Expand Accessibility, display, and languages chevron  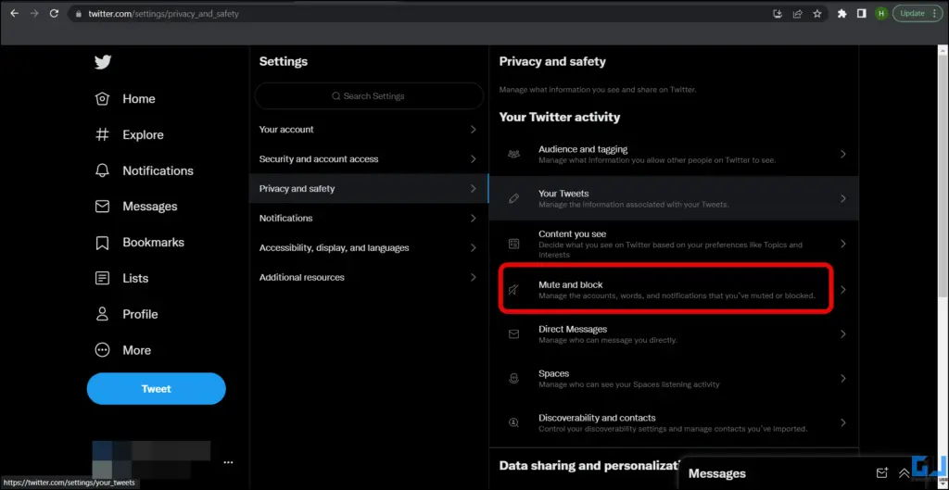click(x=474, y=247)
